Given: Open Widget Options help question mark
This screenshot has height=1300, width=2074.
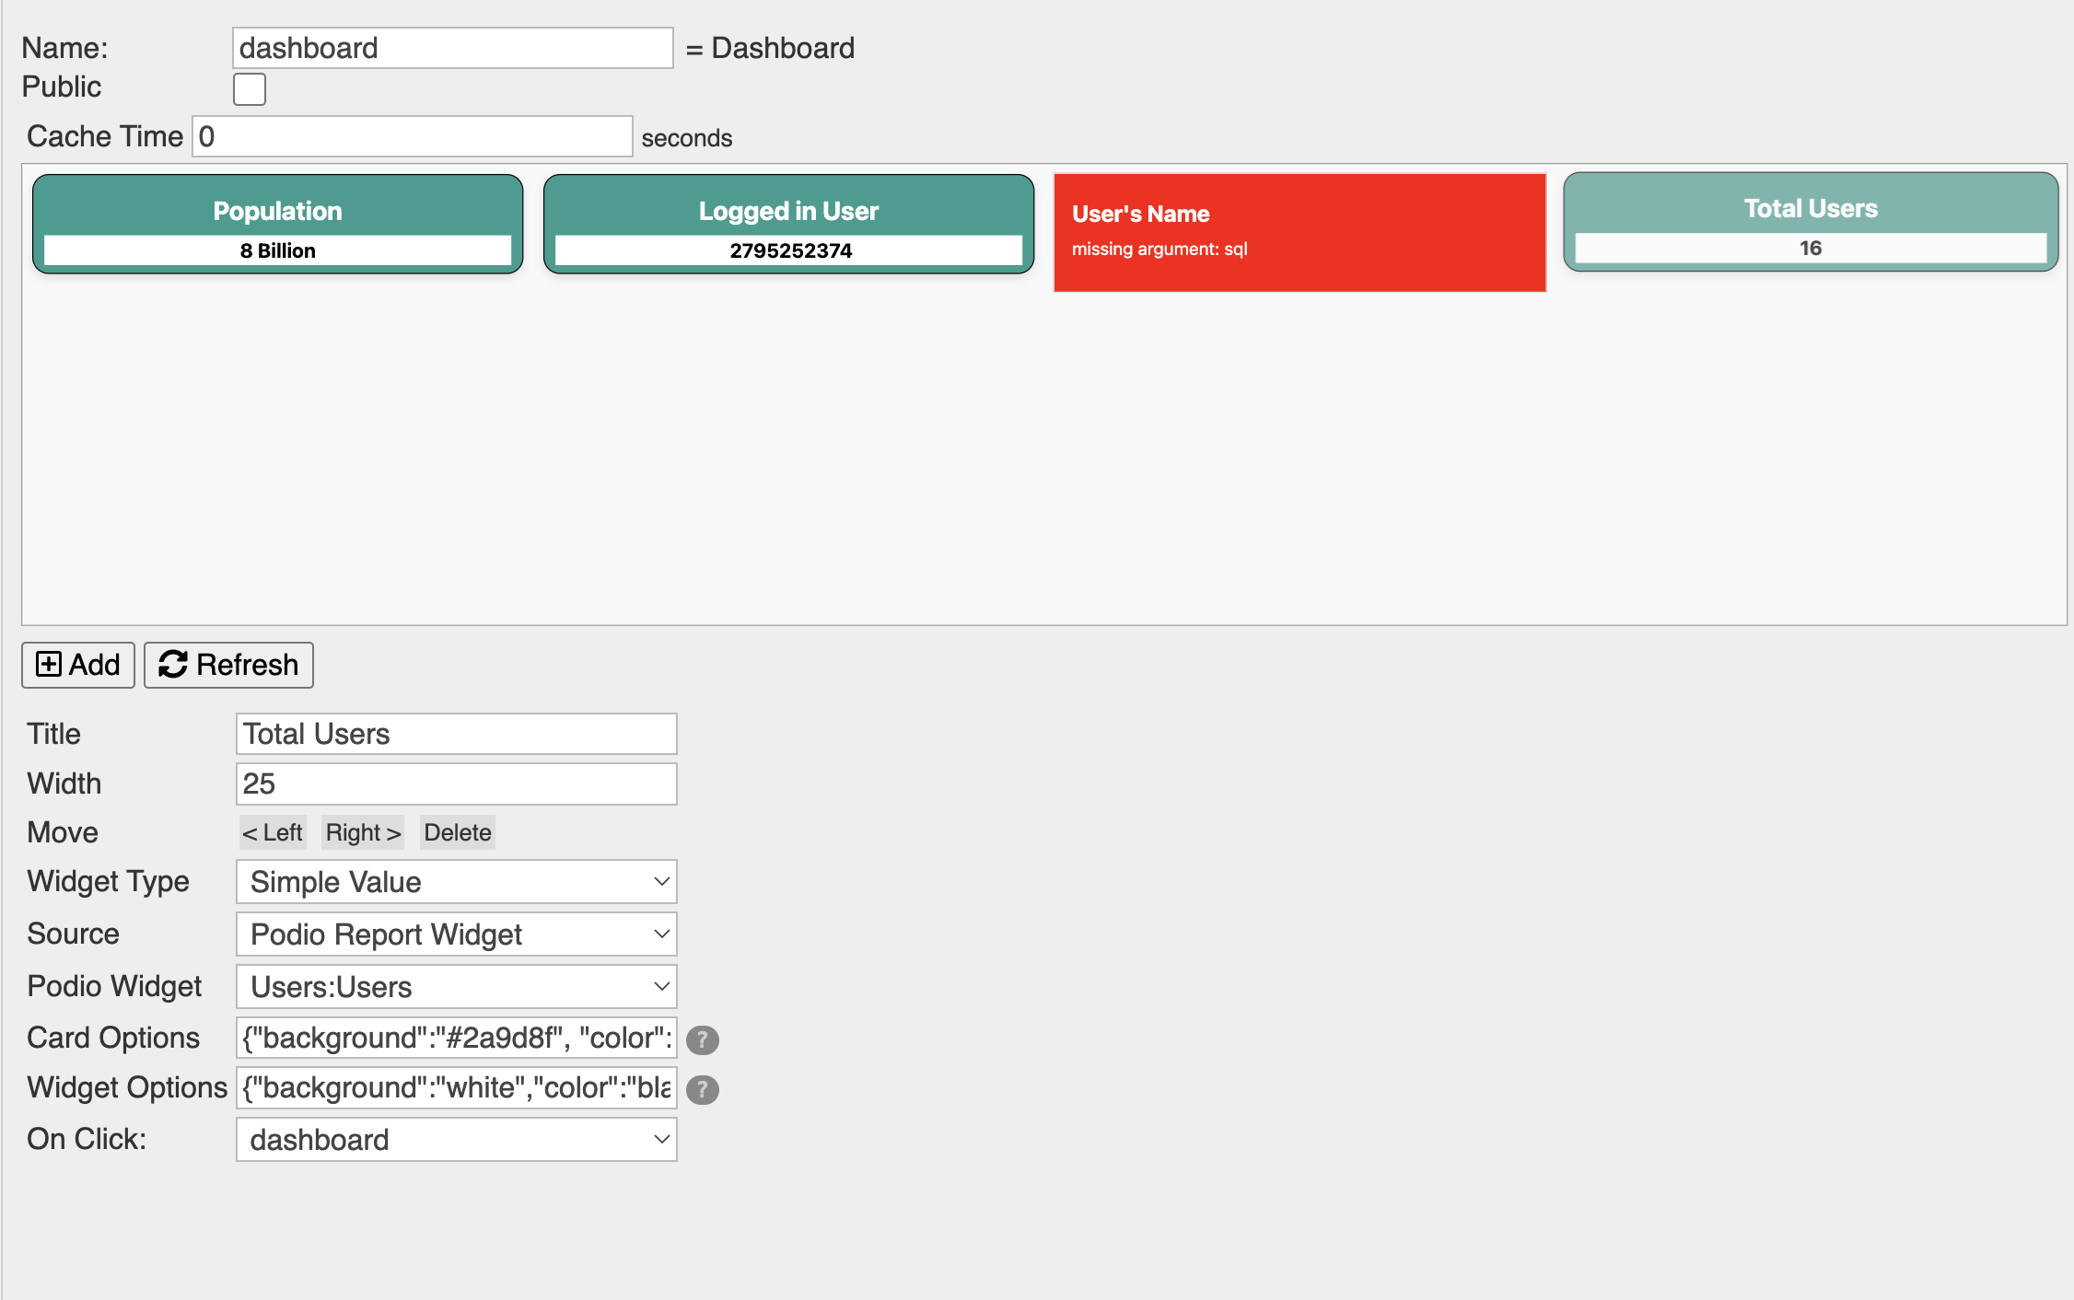Looking at the screenshot, I should pyautogui.click(x=702, y=1089).
